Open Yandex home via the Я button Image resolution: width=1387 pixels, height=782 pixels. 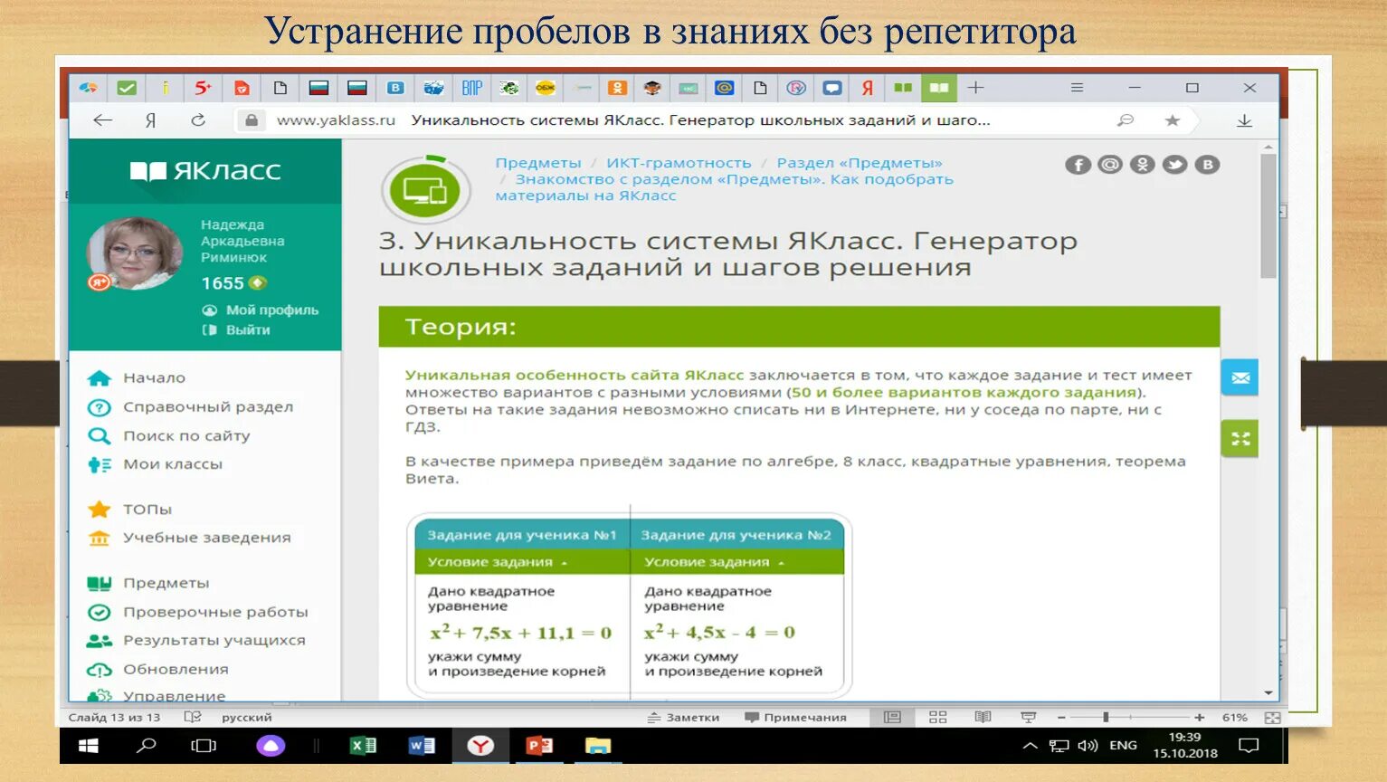[x=151, y=120]
